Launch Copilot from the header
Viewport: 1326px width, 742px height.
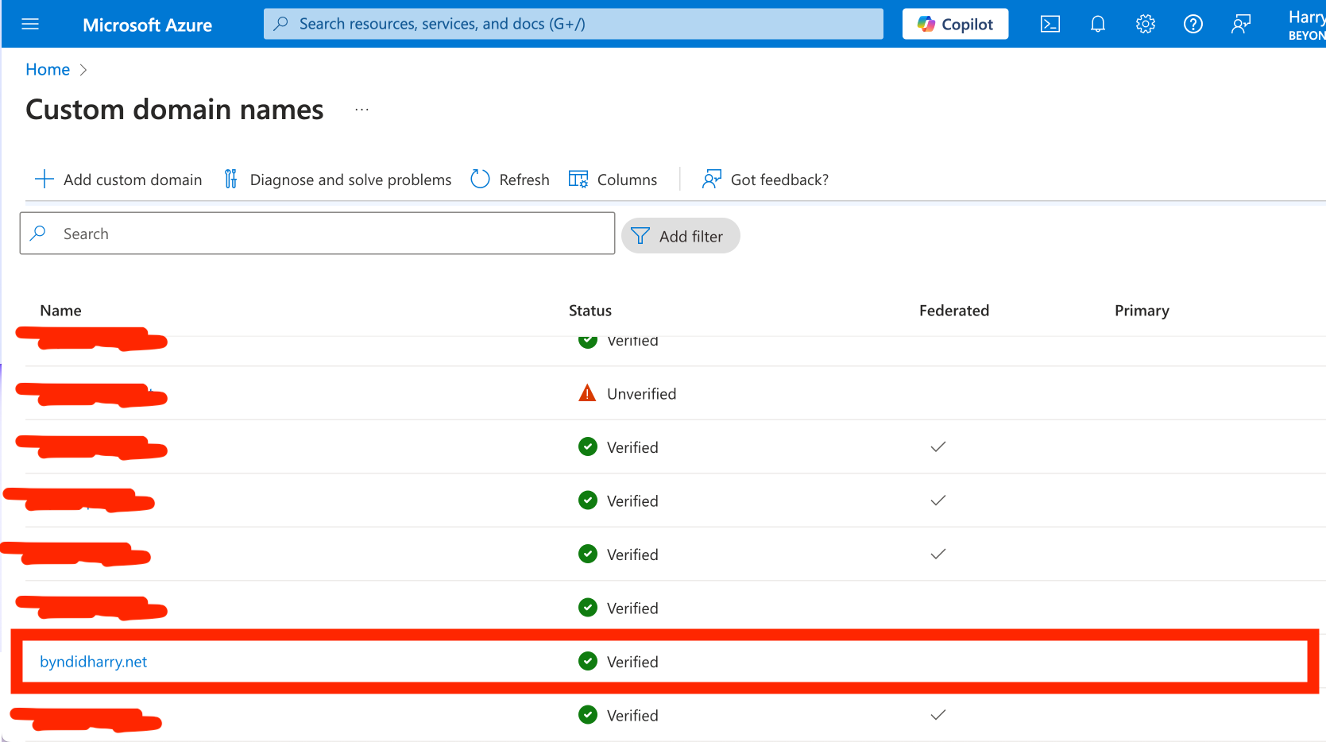coord(955,24)
